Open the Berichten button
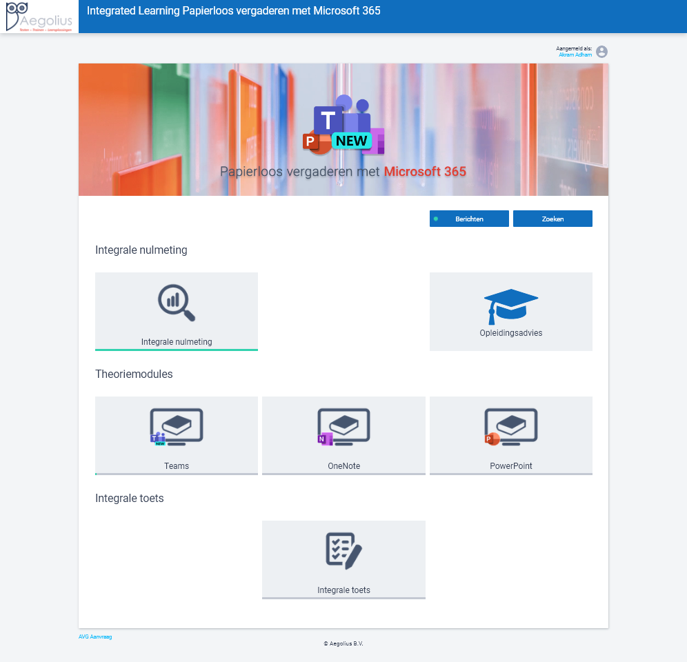687x662 pixels. point(469,219)
